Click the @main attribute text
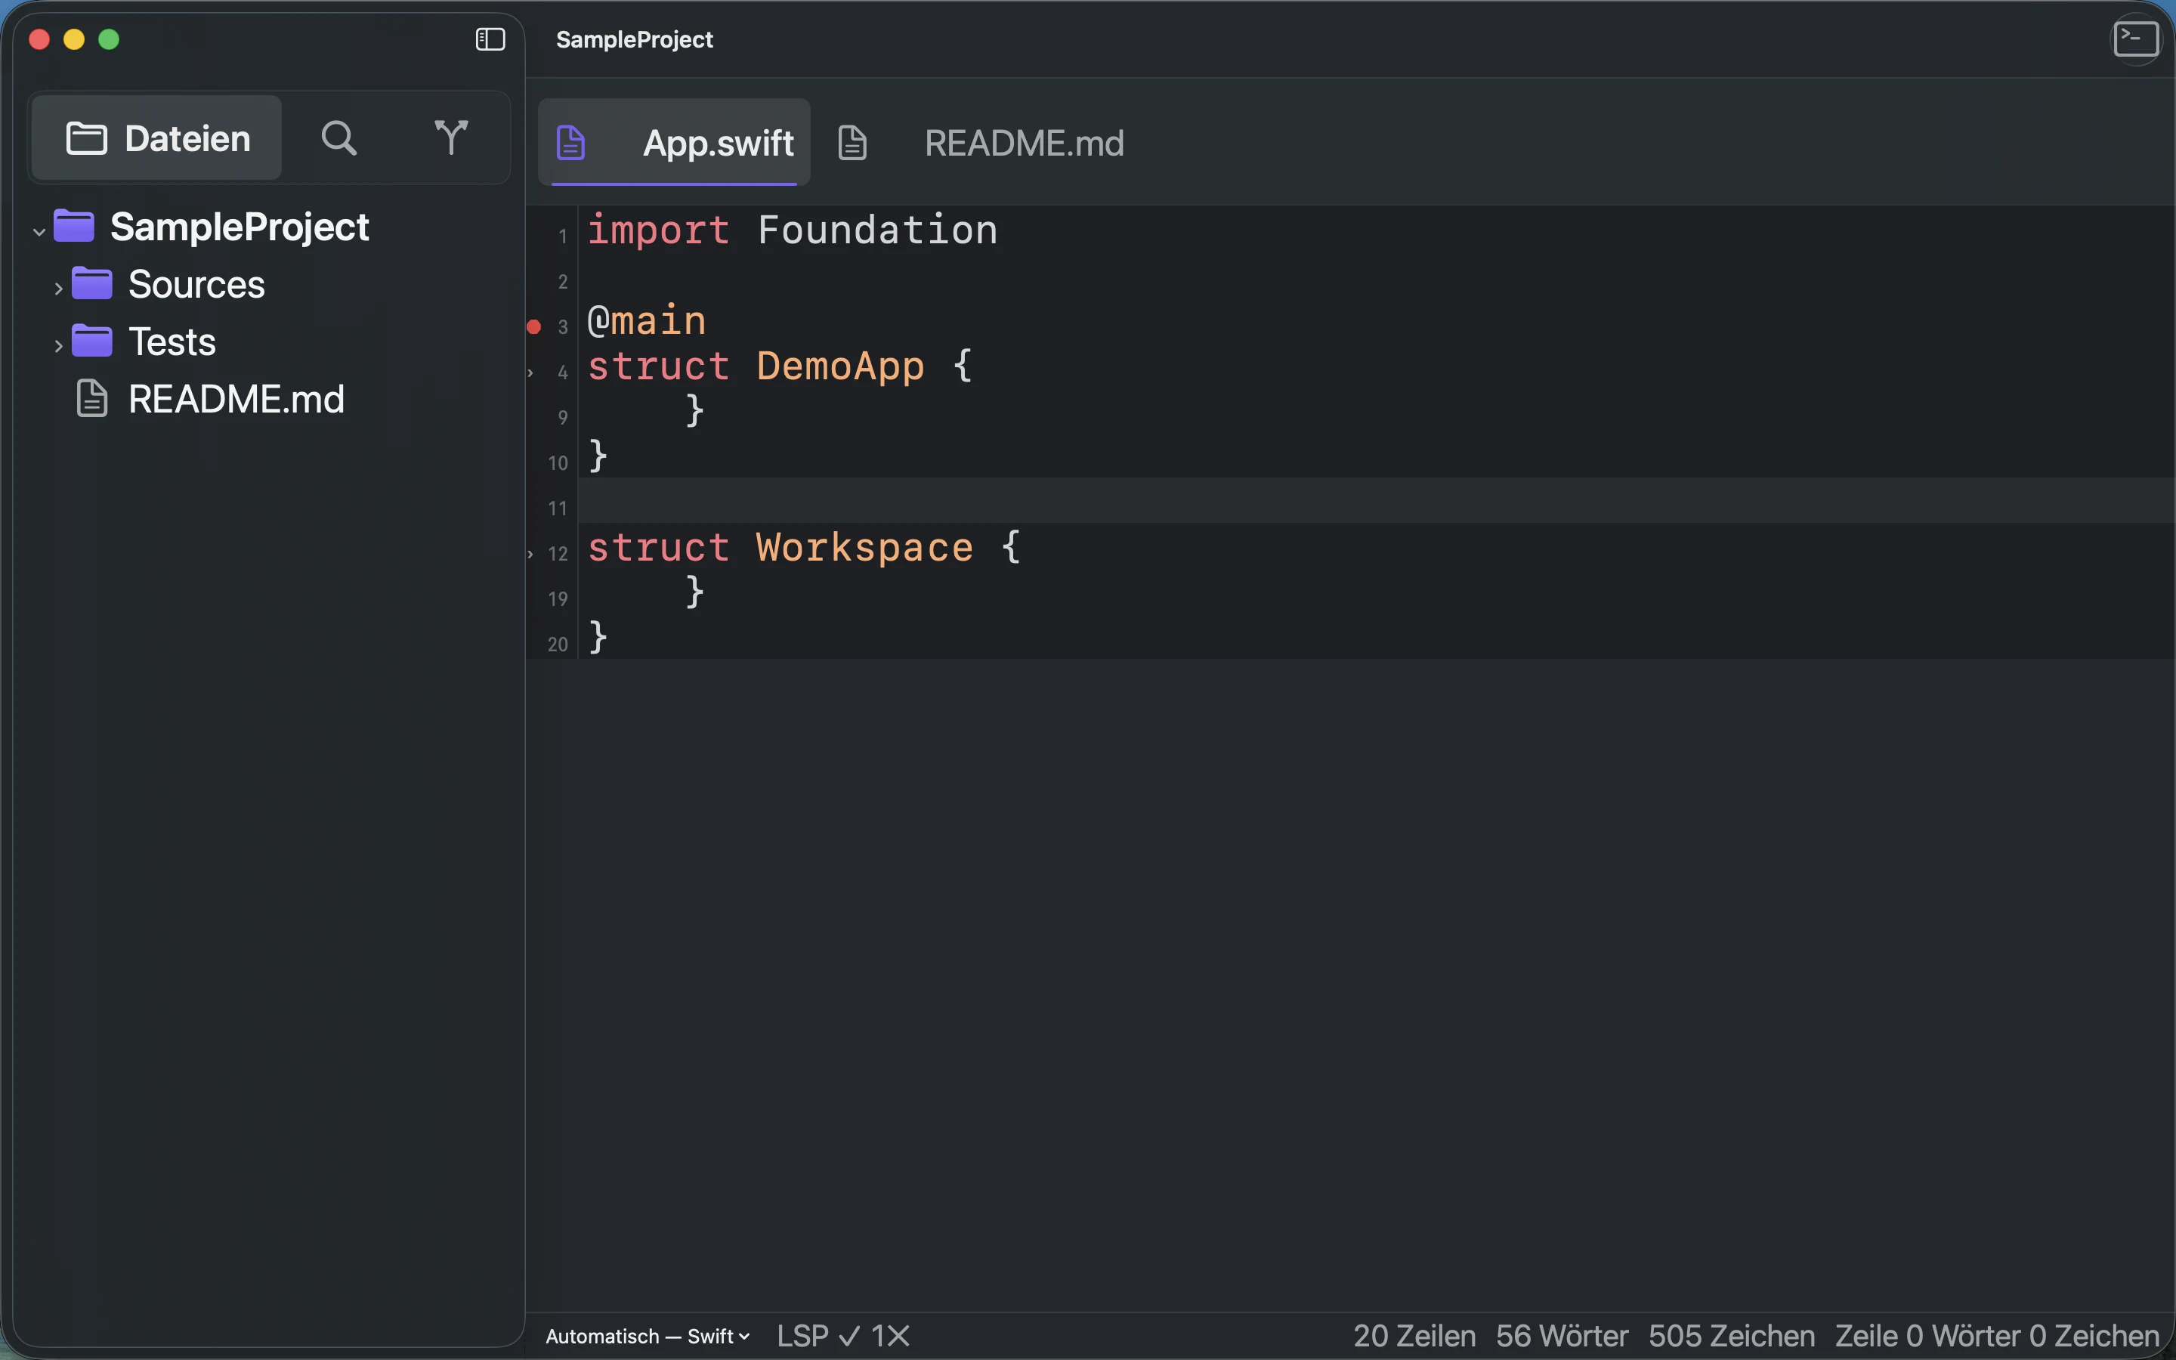This screenshot has height=1360, width=2176. click(x=647, y=321)
